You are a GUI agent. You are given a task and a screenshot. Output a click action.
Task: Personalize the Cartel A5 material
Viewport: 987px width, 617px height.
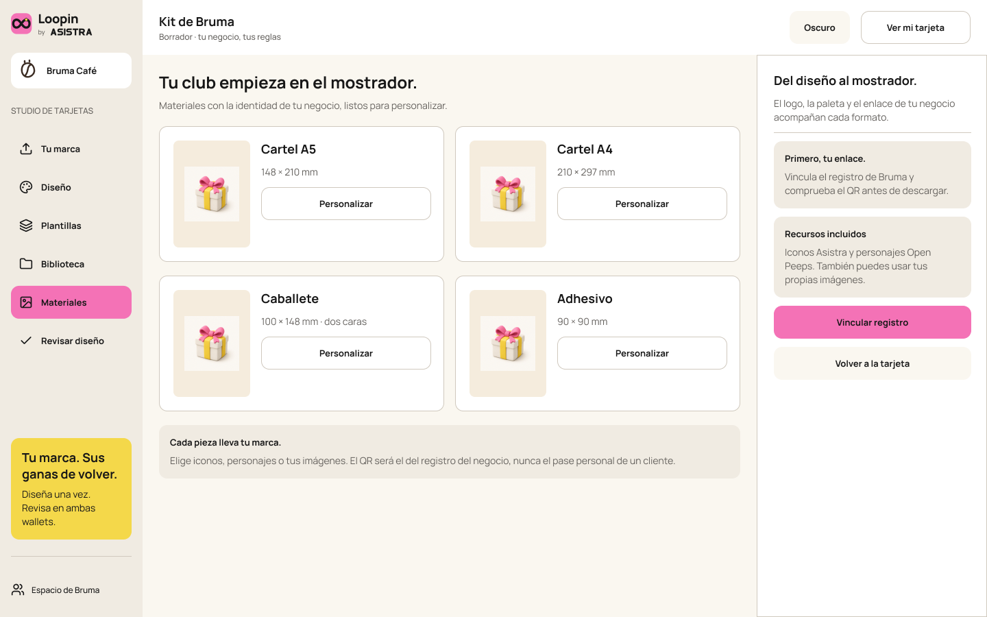click(346, 204)
